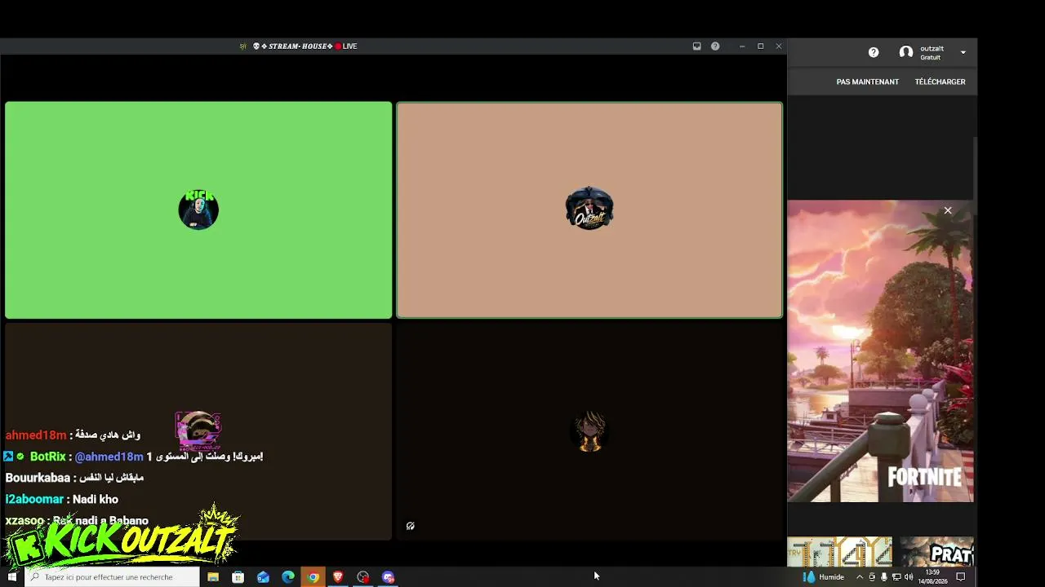Open Outlook from the taskbar
The height and width of the screenshot is (587, 1045).
(x=263, y=577)
